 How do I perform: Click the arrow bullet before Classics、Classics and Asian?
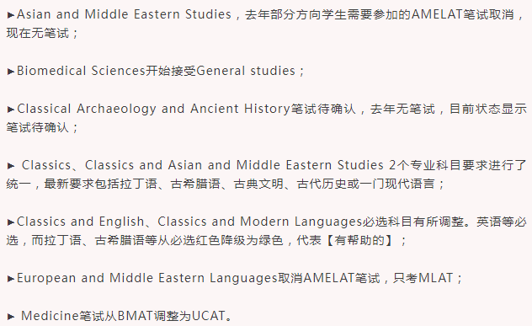[x=10, y=166]
